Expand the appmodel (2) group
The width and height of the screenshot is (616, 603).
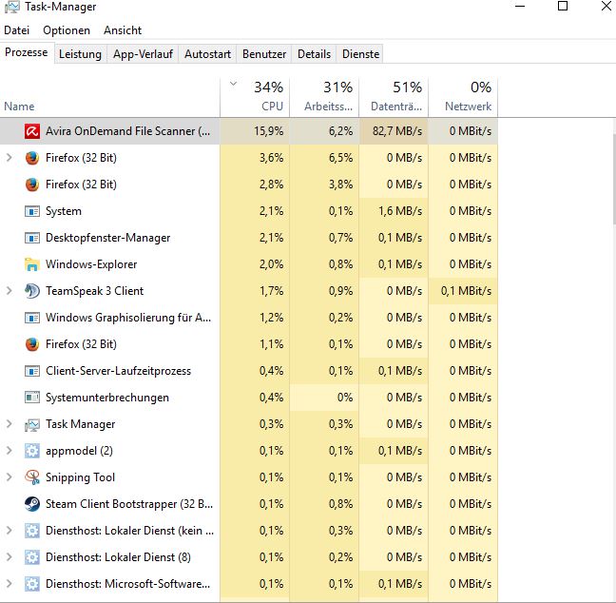pos(10,451)
